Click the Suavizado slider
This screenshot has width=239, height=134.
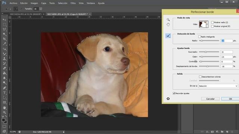pyautogui.click(x=209, y=52)
